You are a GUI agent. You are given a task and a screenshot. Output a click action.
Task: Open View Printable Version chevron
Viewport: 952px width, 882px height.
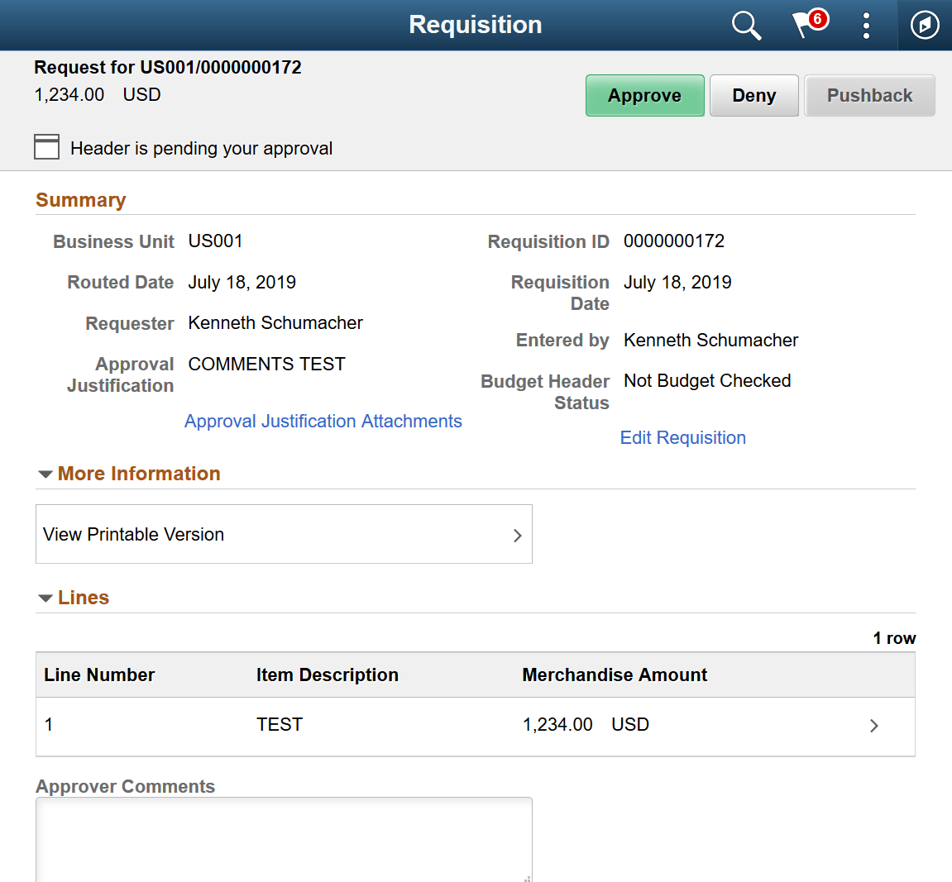tap(517, 534)
